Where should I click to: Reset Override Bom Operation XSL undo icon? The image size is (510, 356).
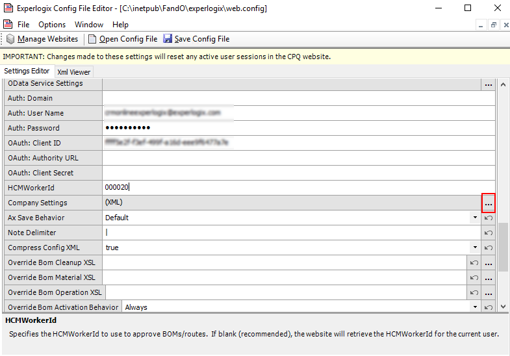click(x=474, y=292)
